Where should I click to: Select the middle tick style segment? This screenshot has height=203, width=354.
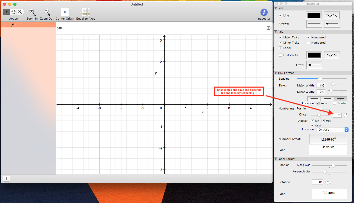[x=327, y=99]
